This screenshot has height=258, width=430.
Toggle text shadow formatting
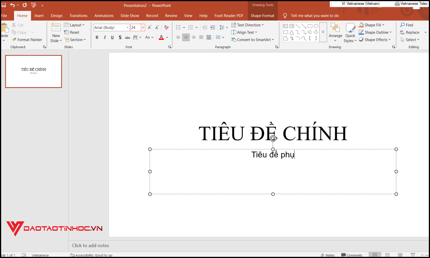(x=120, y=37)
